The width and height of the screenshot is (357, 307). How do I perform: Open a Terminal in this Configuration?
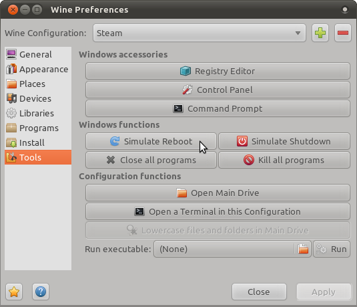[218, 211]
